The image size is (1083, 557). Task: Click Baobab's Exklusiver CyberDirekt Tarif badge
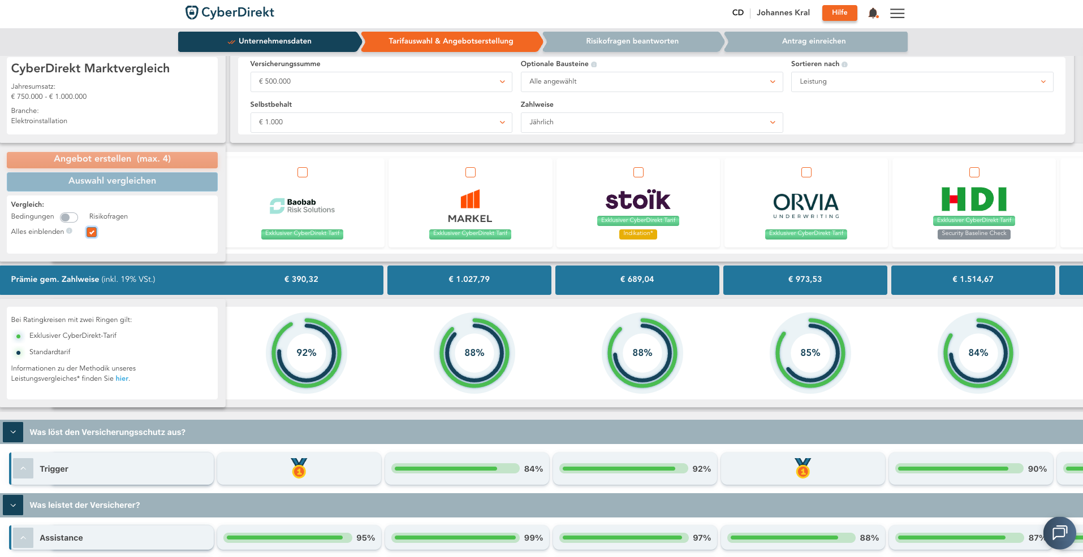tap(302, 234)
